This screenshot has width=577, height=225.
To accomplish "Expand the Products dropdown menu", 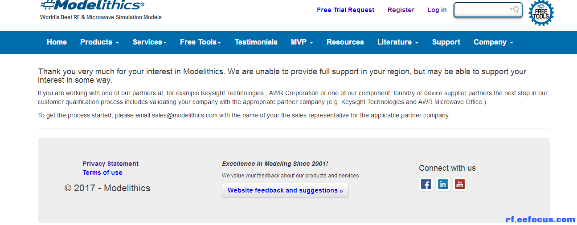I will 99,42.
